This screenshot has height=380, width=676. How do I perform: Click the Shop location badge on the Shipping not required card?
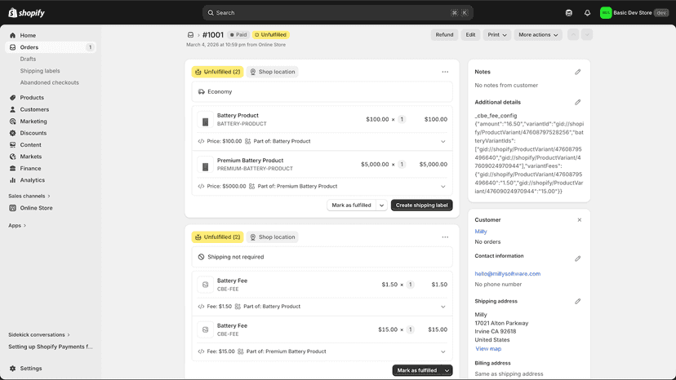coord(273,237)
